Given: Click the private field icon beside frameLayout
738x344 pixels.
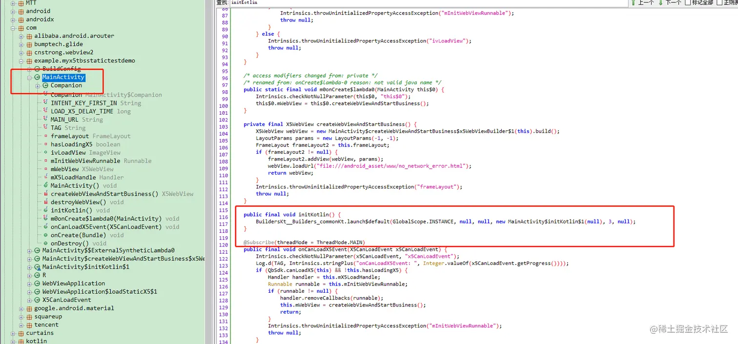Looking at the screenshot, I should pyautogui.click(x=46, y=136).
